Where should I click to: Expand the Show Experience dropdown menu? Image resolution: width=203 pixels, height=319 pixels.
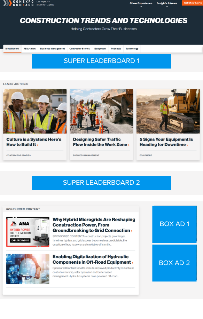141,4
